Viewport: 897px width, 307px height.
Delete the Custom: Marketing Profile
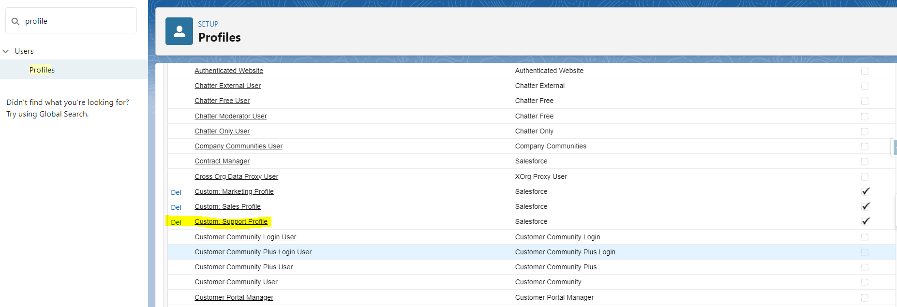(x=176, y=192)
